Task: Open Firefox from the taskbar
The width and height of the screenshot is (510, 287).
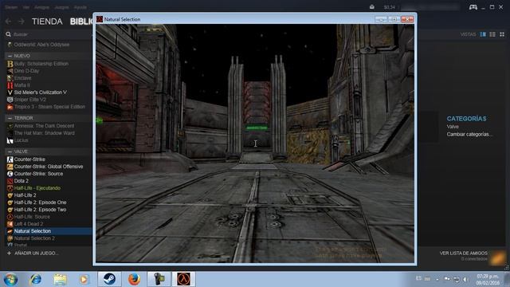Action: tap(134, 279)
